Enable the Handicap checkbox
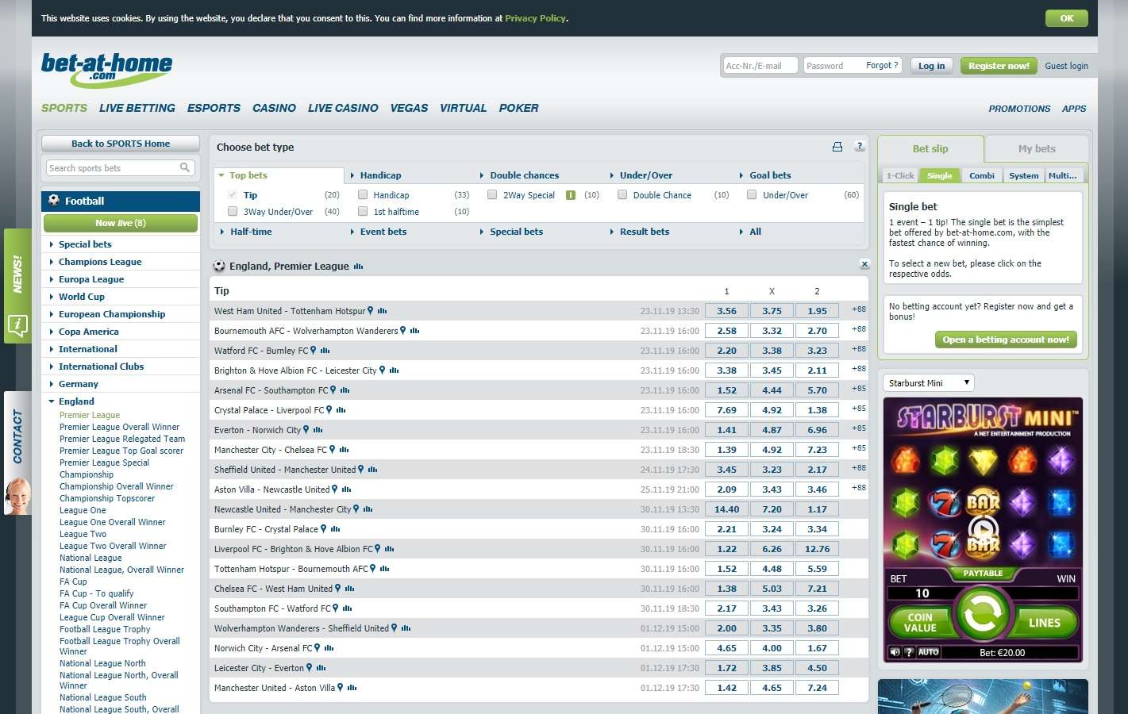This screenshot has width=1128, height=714. pyautogui.click(x=363, y=195)
